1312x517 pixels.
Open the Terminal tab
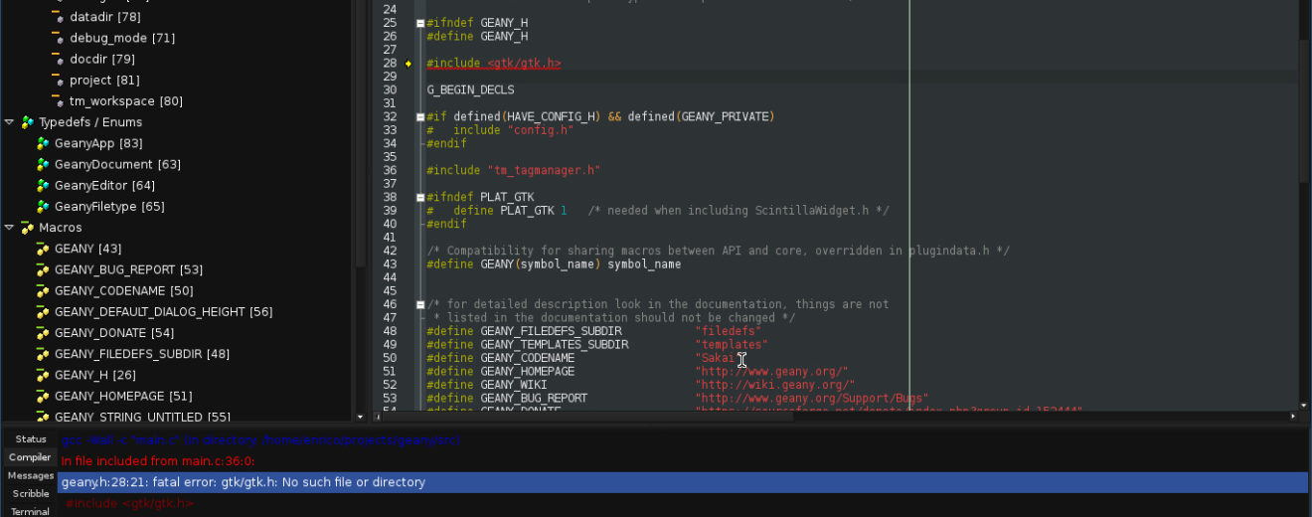(30, 511)
